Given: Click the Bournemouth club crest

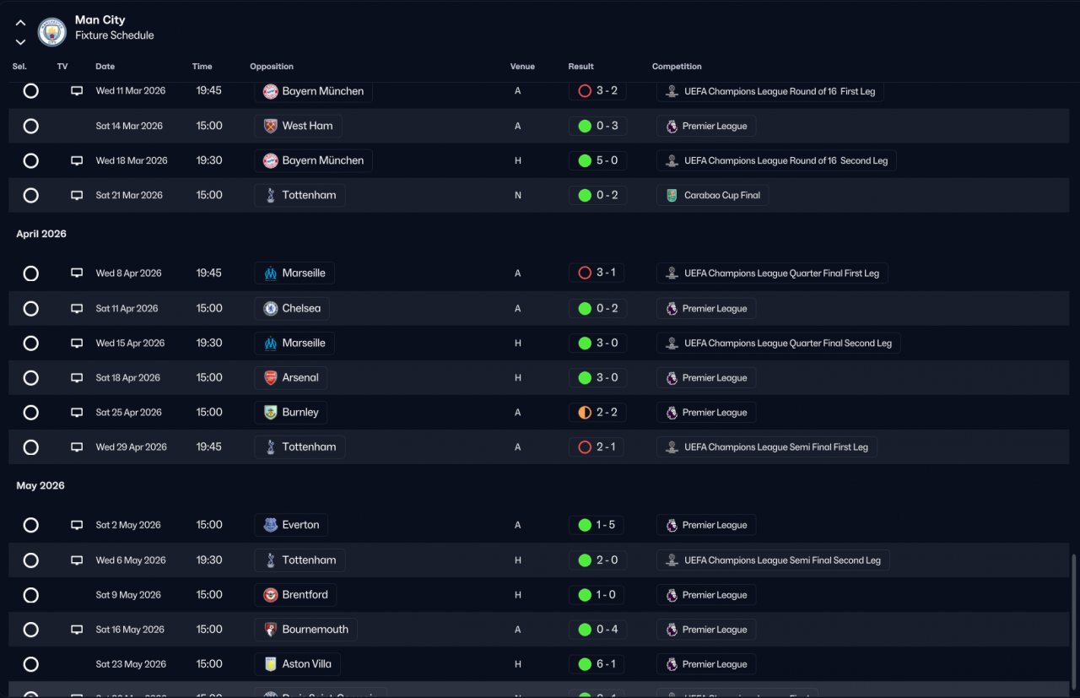Looking at the screenshot, I should click(270, 630).
